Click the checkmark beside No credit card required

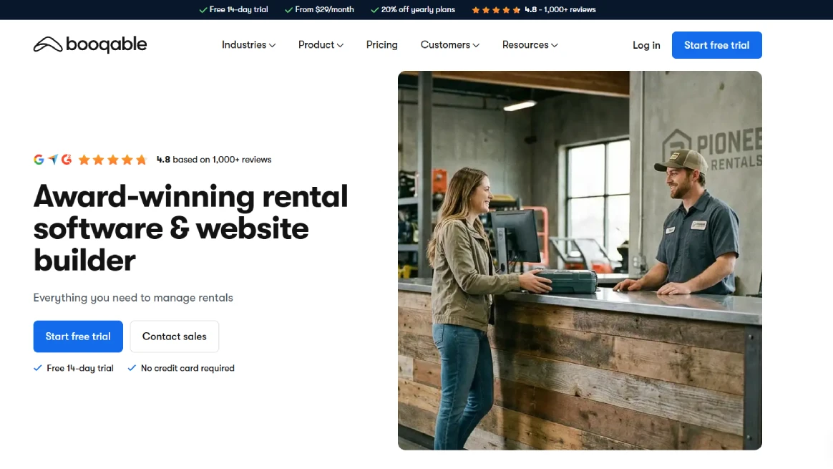point(131,367)
